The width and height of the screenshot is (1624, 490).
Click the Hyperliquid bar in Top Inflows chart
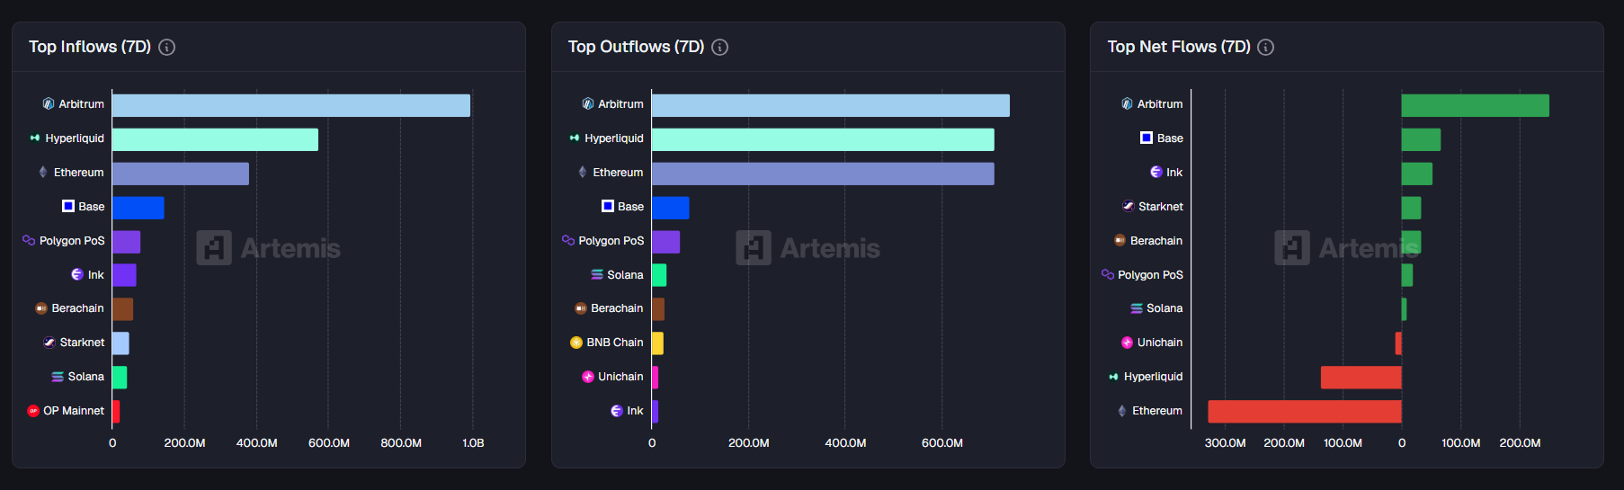[x=215, y=139]
